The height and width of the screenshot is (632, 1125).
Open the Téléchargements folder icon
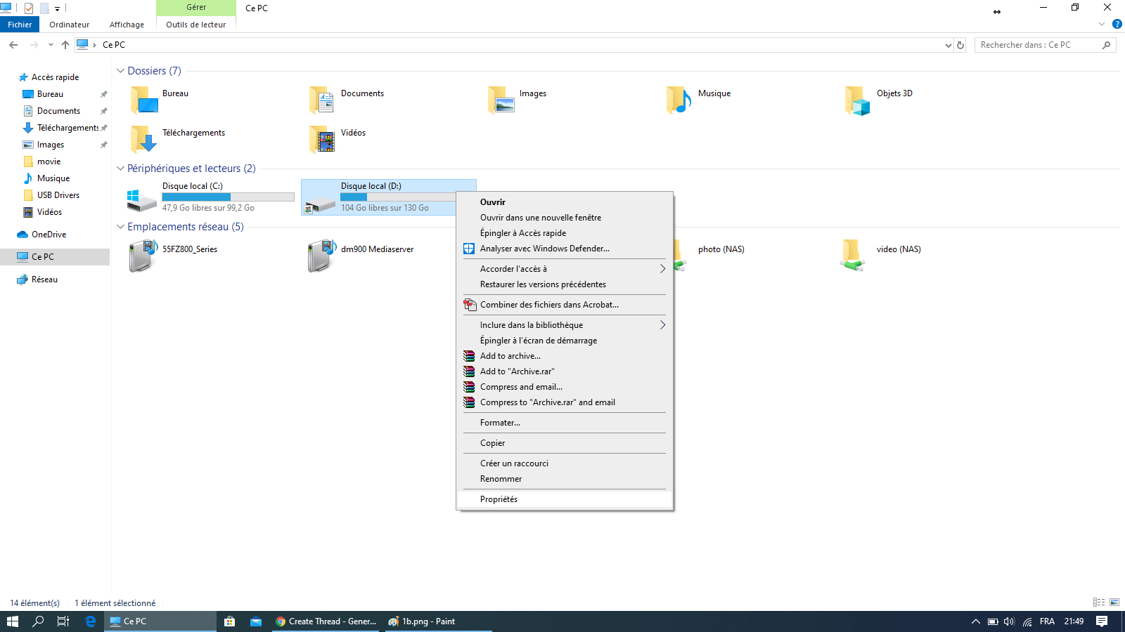click(143, 139)
